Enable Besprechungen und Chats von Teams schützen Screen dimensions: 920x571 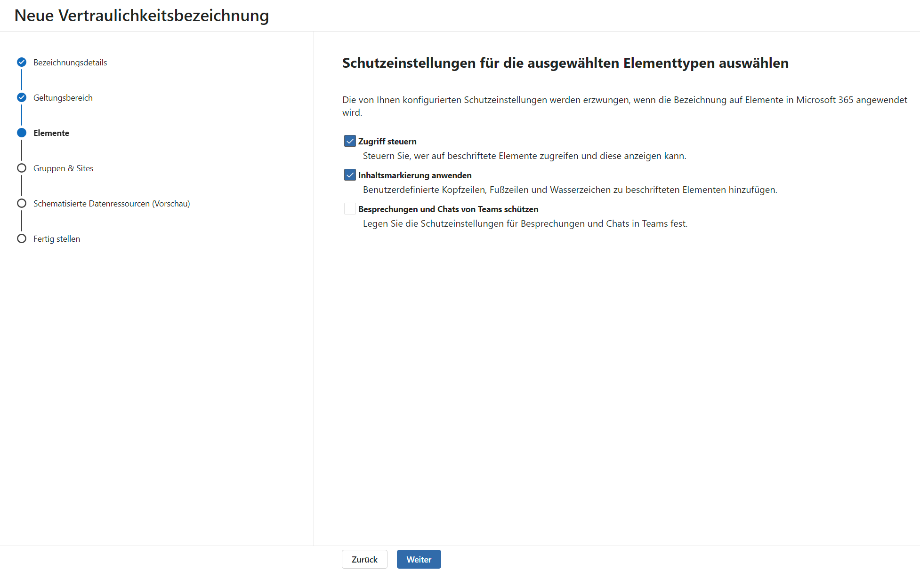click(x=350, y=209)
